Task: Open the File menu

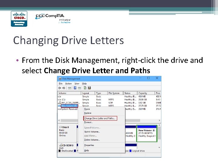Action: pos(61,84)
